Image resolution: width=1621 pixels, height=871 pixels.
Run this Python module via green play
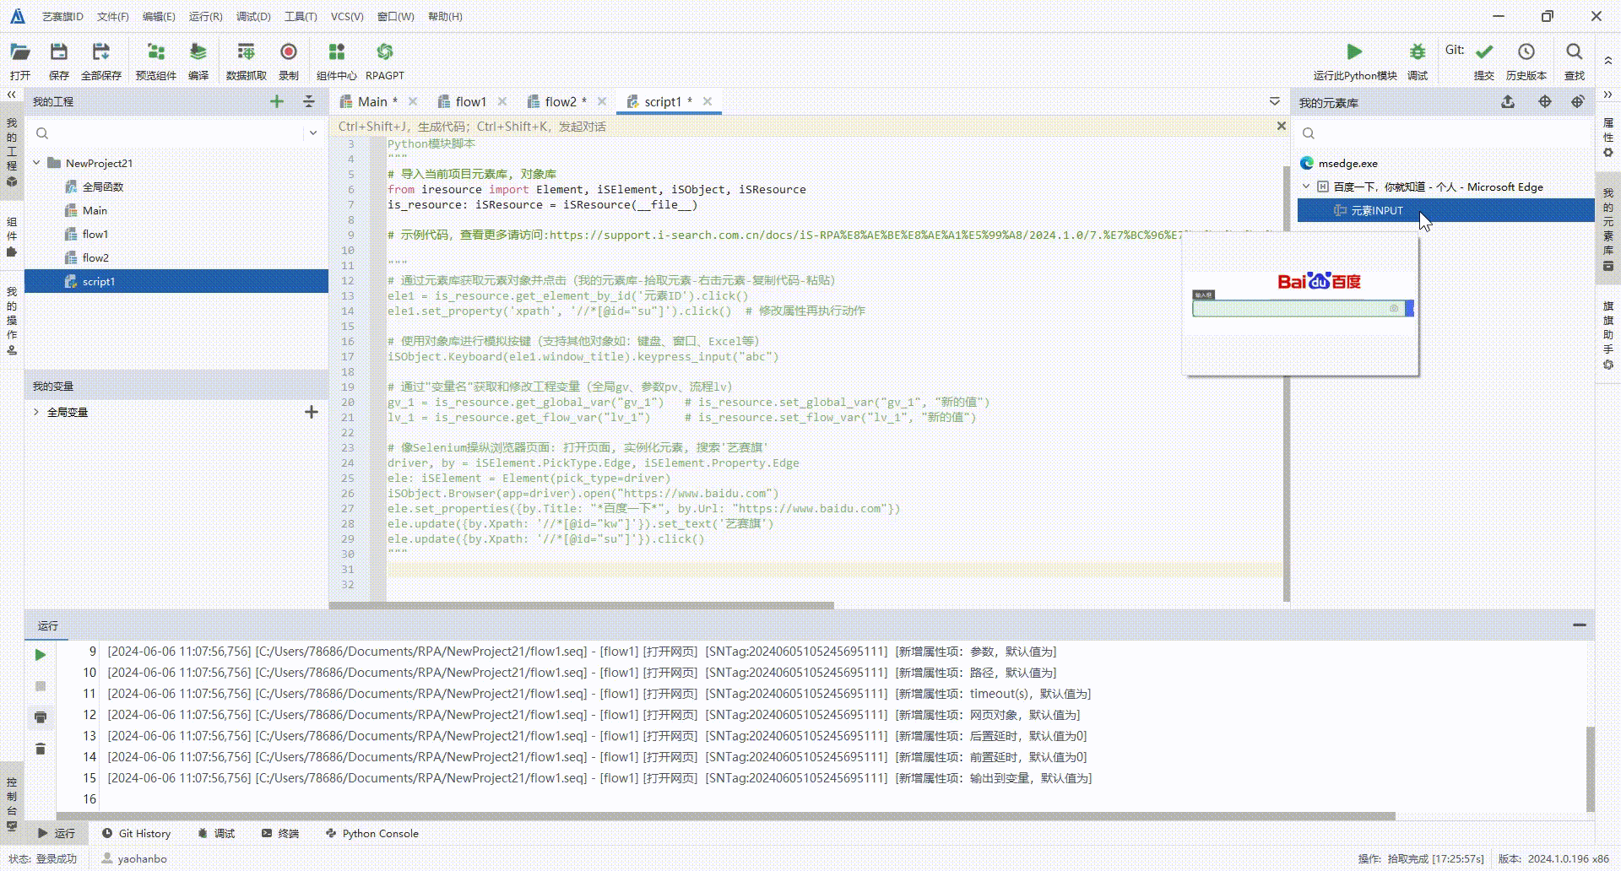[x=1354, y=52]
